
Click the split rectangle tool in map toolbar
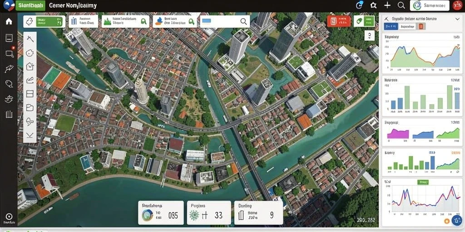(30, 94)
